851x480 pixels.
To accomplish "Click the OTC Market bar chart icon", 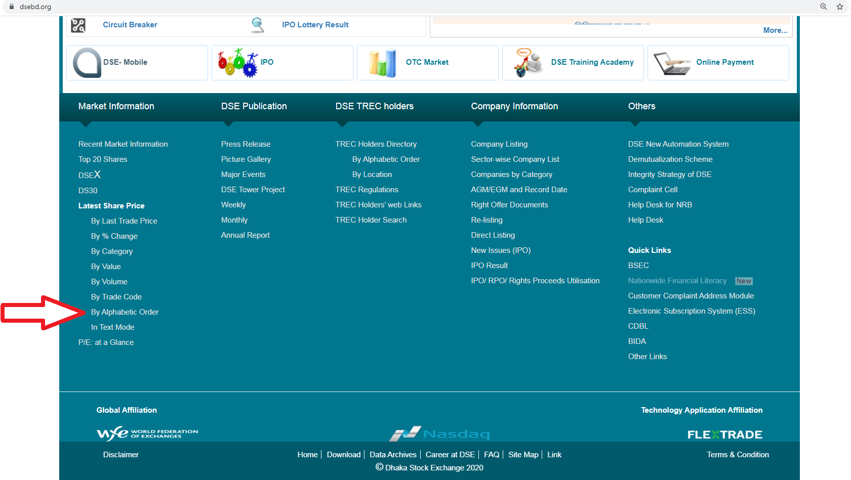I will [x=383, y=63].
